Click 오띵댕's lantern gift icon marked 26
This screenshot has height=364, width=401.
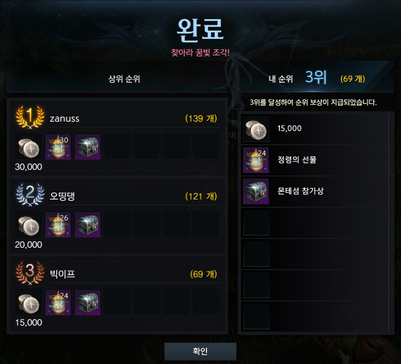pos(58,225)
